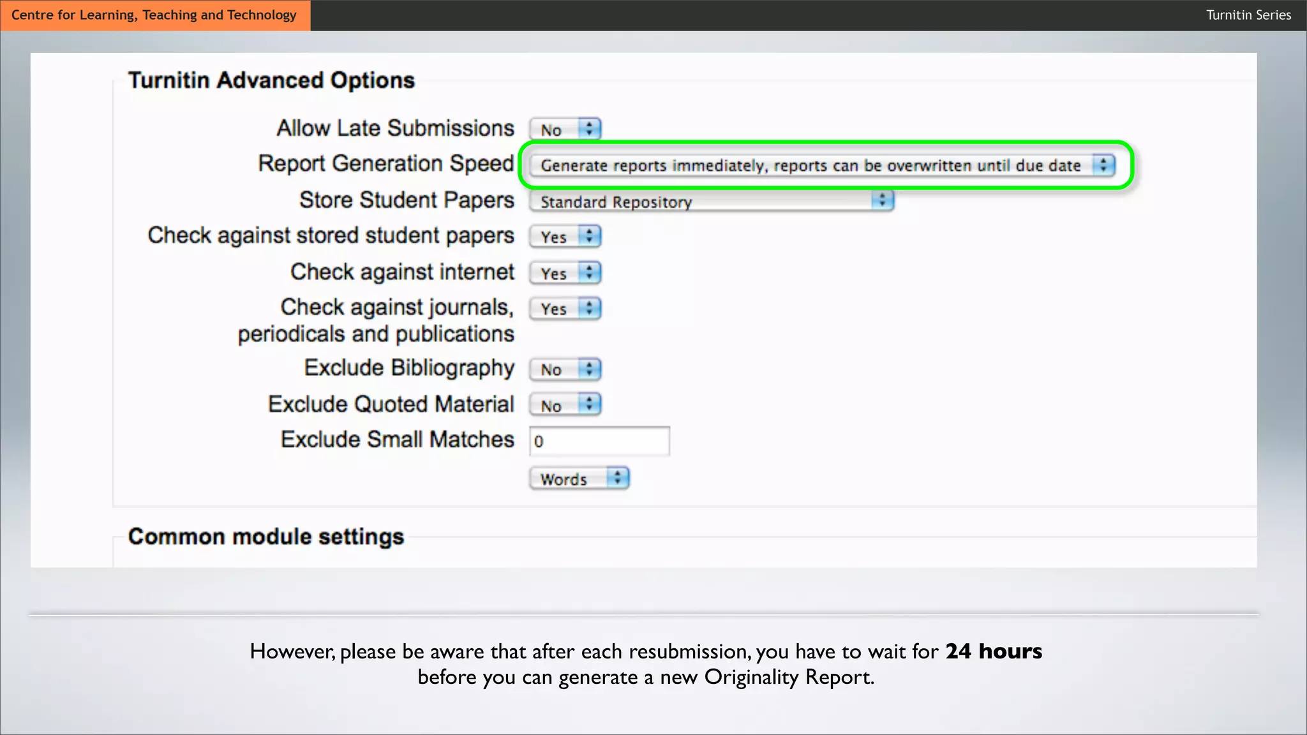The image size is (1307, 735).
Task: Click the Turnitin Series header label
Action: (x=1248, y=15)
